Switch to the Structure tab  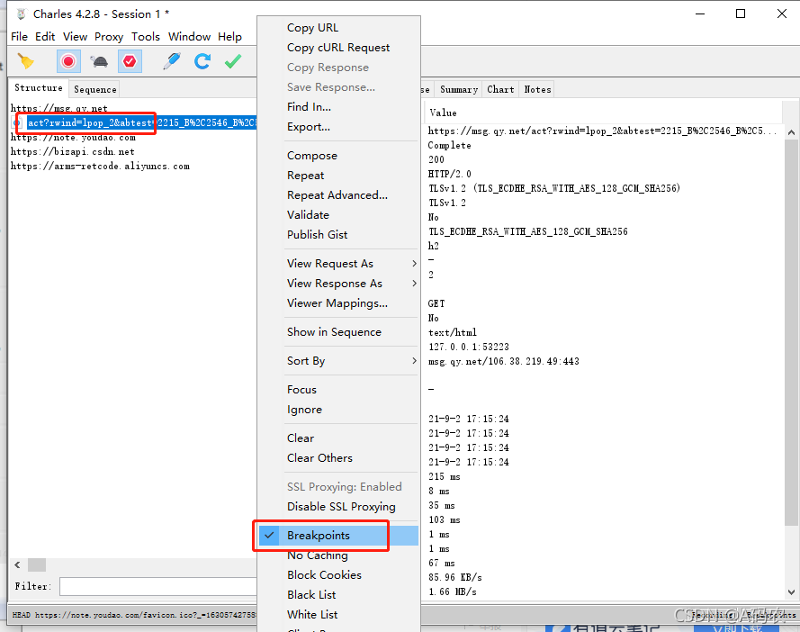coord(39,88)
